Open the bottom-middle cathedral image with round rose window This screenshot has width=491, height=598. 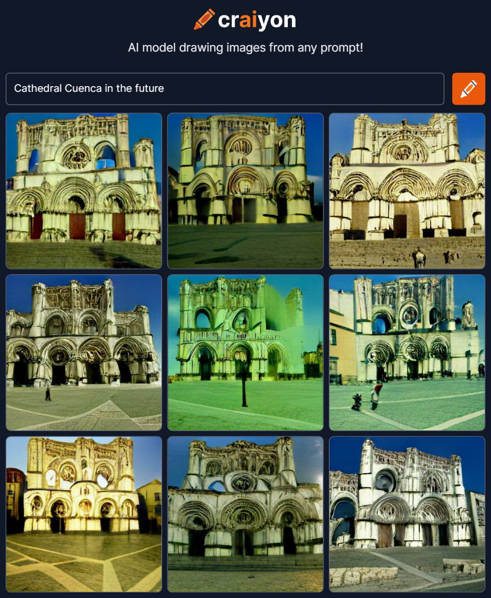pos(246,514)
